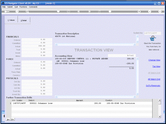Click the GoTo Reversals link
This screenshot has width=166, height=124.
pyautogui.click(x=153, y=86)
